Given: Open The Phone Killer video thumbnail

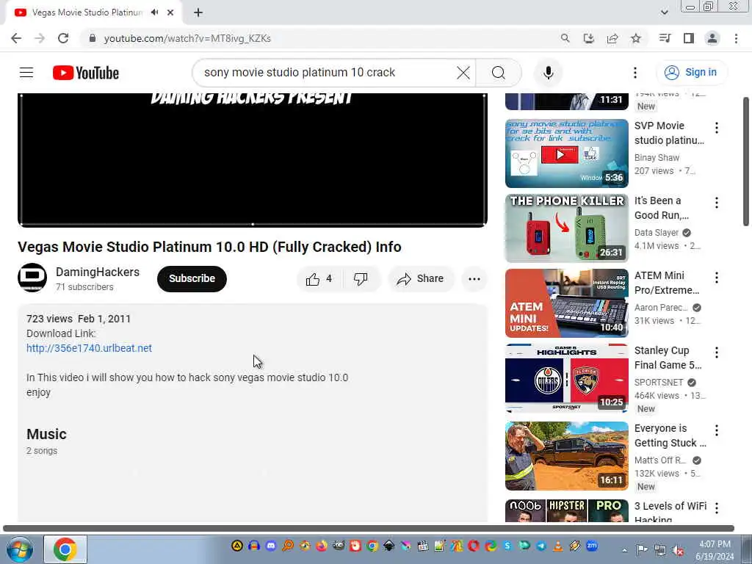Looking at the screenshot, I should 566,228.
